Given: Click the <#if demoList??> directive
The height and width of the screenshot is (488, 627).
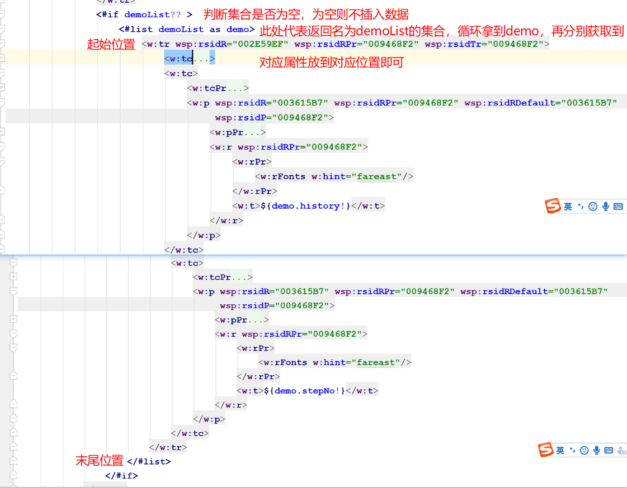Looking at the screenshot, I should pyautogui.click(x=144, y=15).
